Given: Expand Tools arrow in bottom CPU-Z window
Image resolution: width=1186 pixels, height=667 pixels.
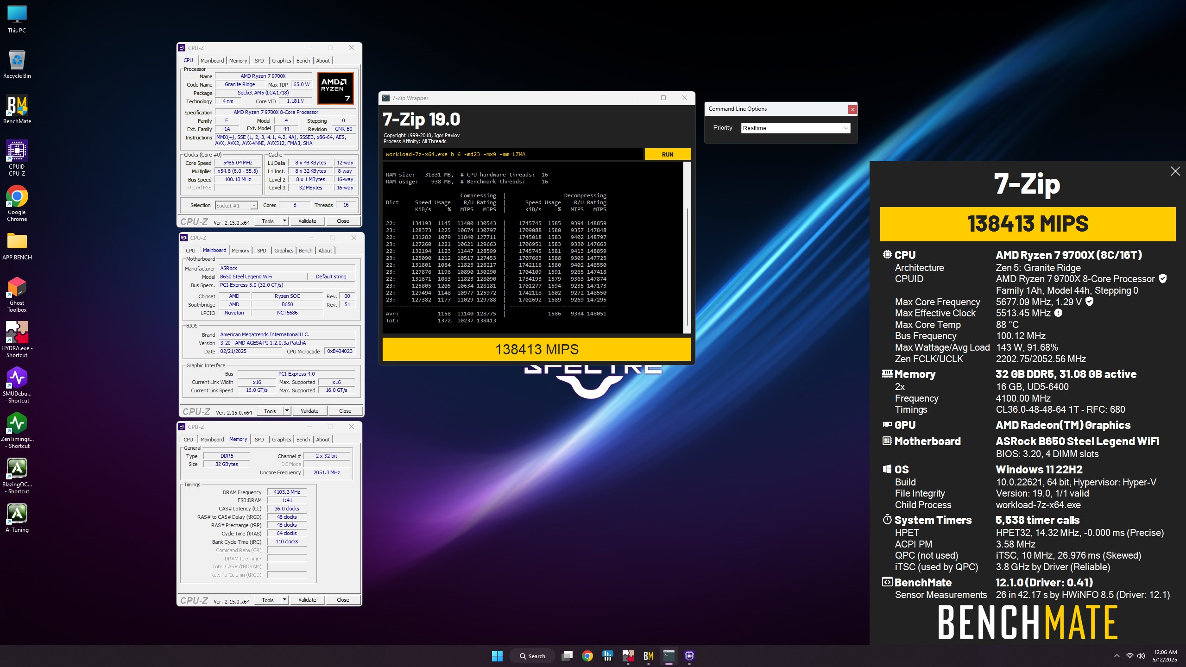Looking at the screenshot, I should click(x=285, y=600).
